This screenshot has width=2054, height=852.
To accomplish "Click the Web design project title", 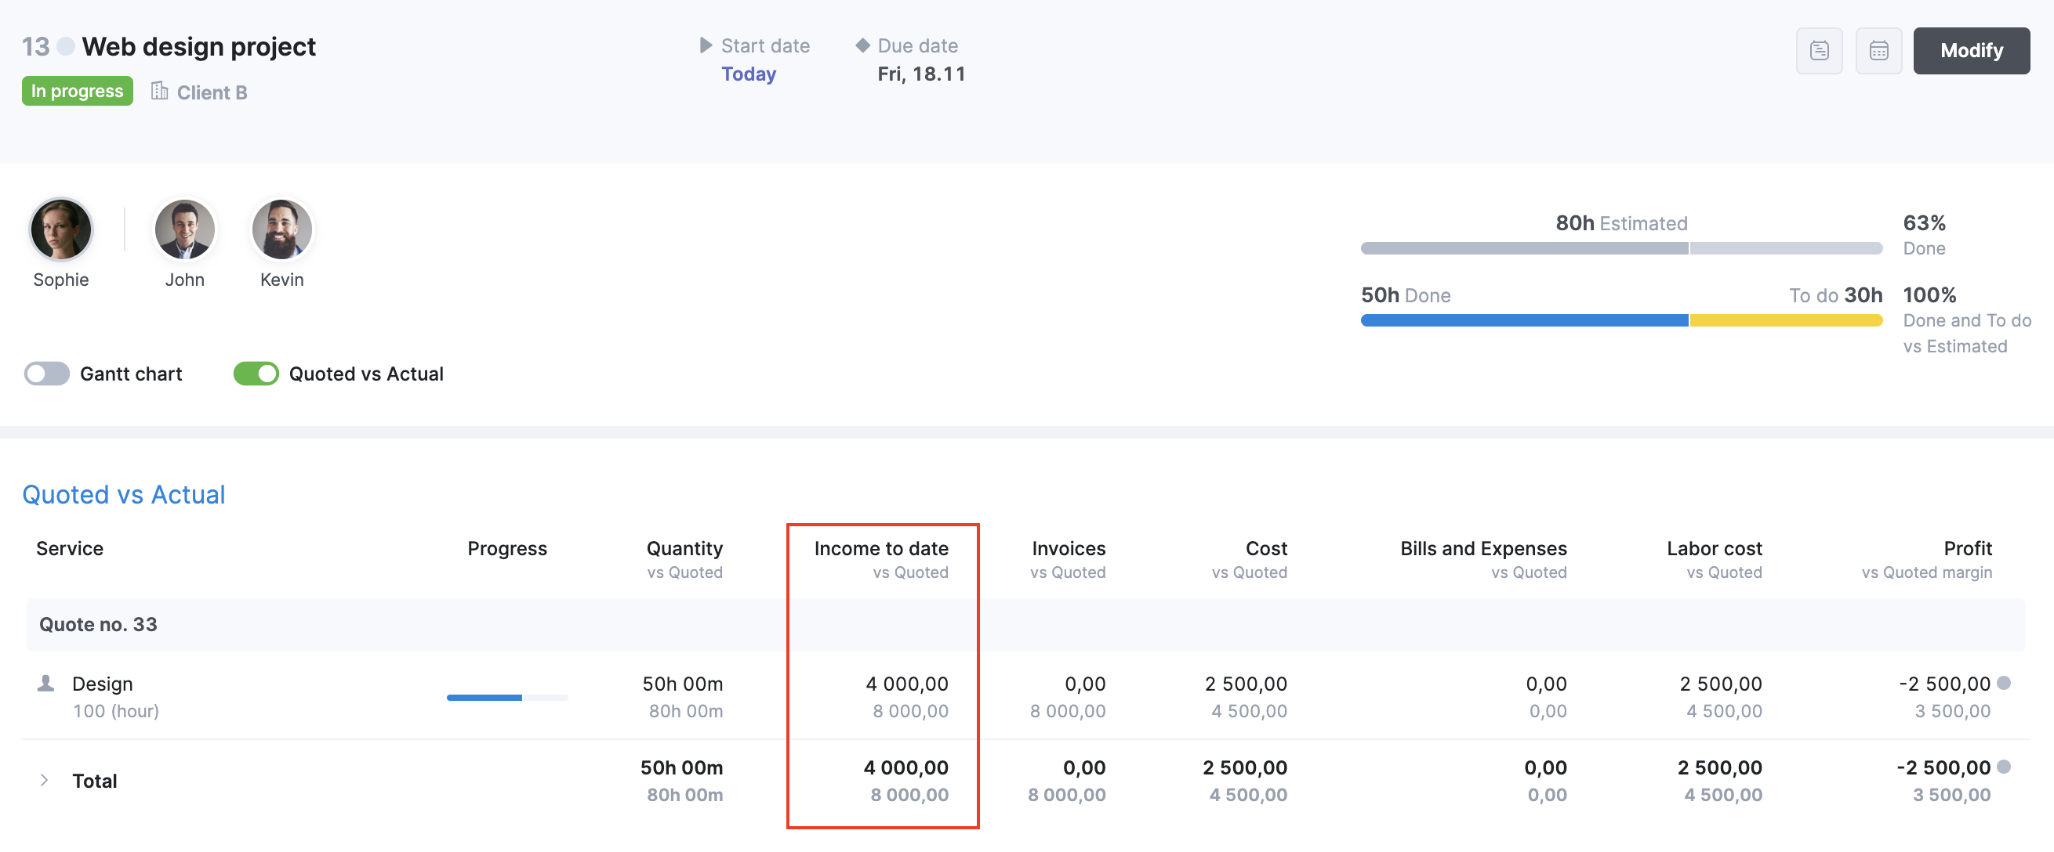I will [198, 47].
